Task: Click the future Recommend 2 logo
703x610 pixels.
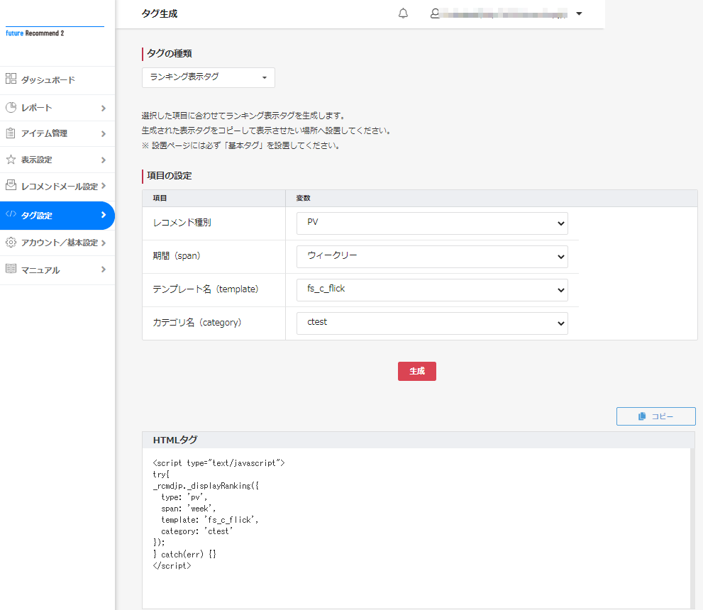Action: (x=35, y=33)
